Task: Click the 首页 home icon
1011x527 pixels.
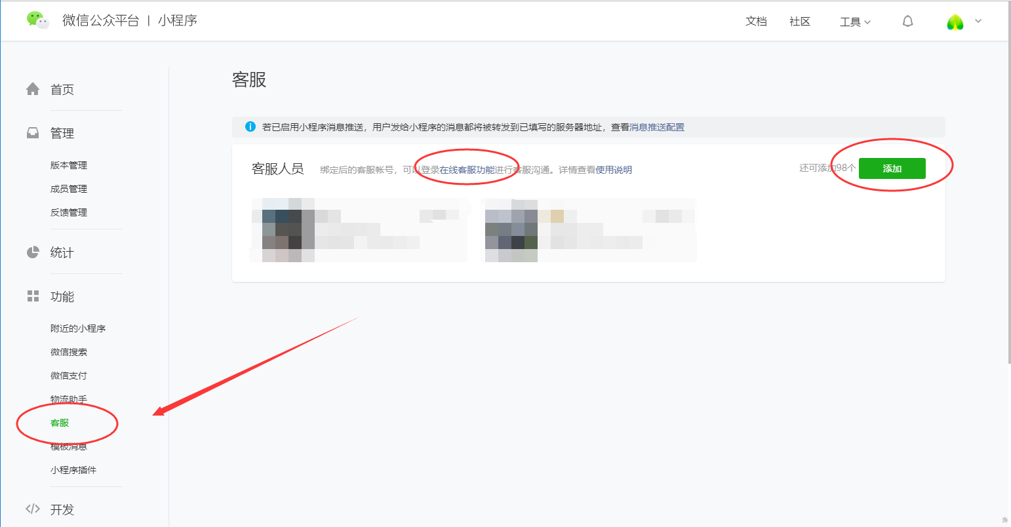Action: (x=33, y=89)
